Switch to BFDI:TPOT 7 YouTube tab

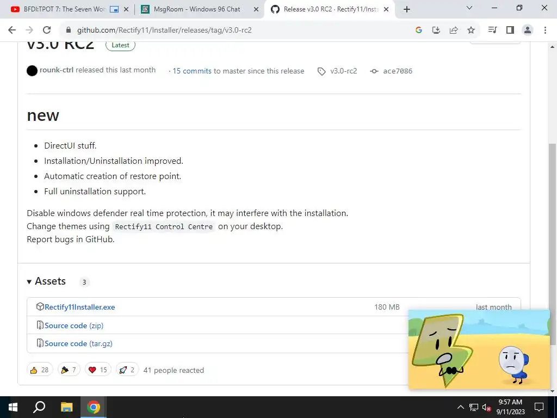[x=64, y=9]
